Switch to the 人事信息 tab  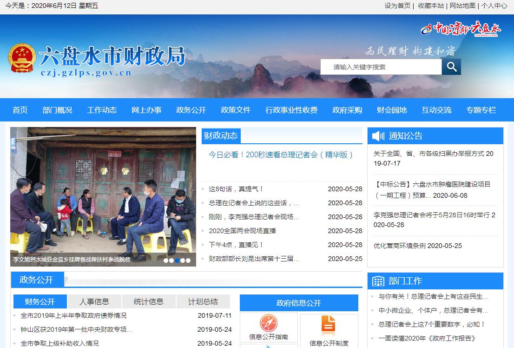pyautogui.click(x=94, y=301)
